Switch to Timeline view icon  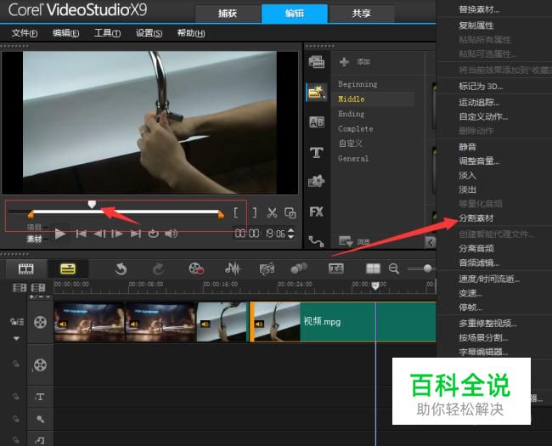(x=68, y=269)
